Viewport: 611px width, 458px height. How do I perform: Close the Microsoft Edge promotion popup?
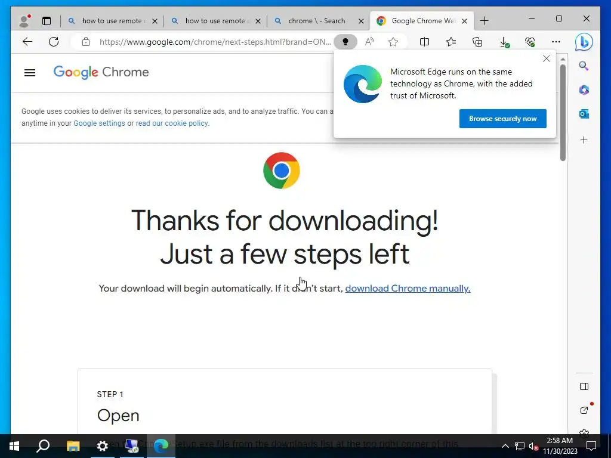[x=547, y=58]
